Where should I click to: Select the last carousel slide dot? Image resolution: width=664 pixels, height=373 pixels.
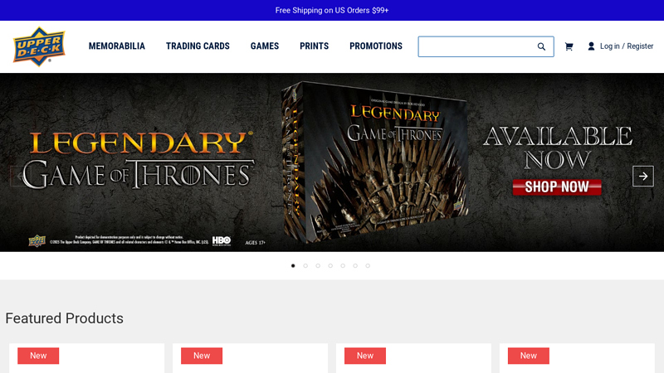pos(368,266)
